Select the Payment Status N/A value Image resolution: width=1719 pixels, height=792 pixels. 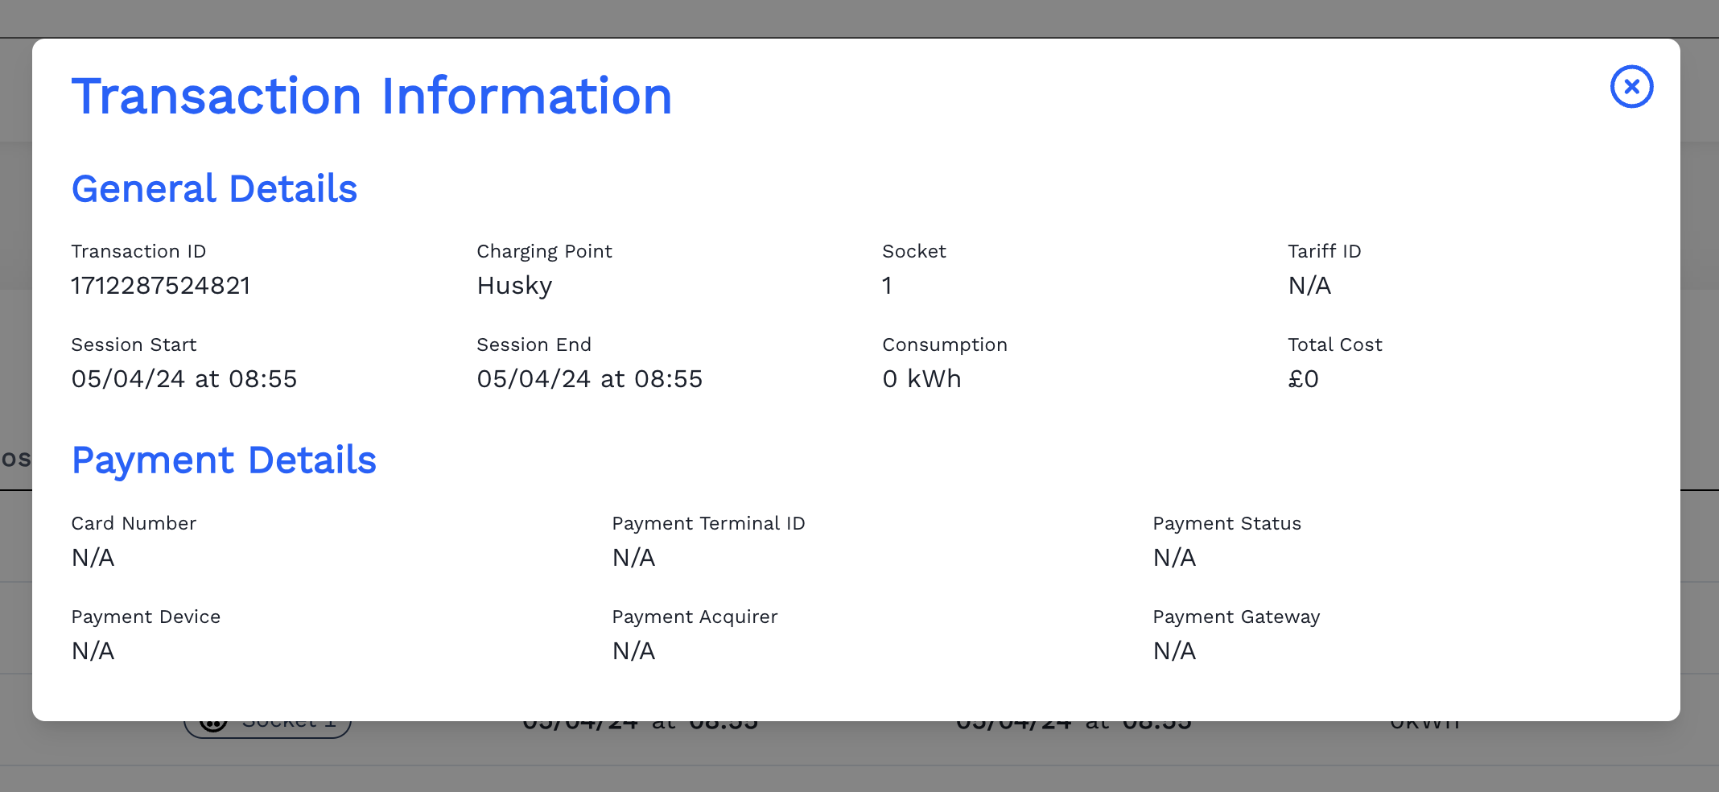pos(1174,558)
